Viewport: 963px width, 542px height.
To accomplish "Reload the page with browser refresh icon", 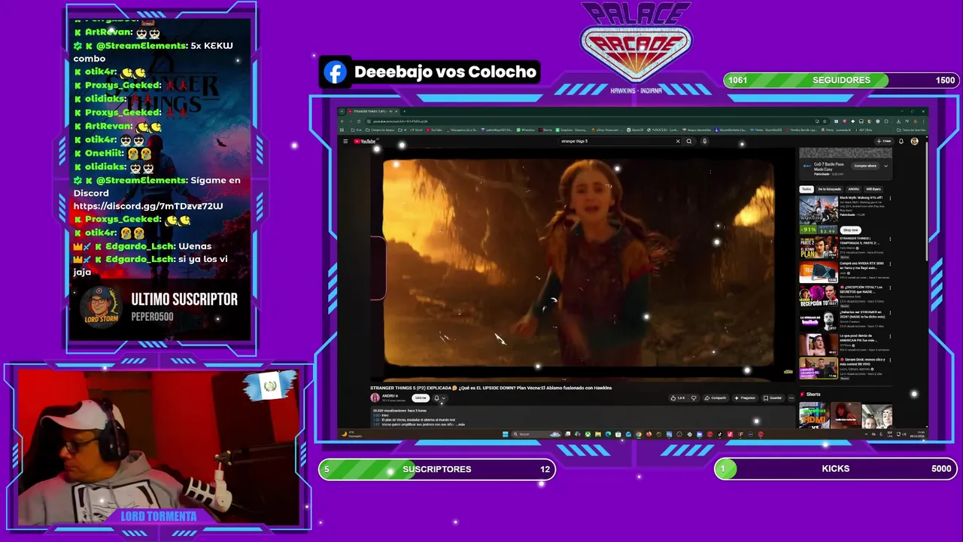I will [x=359, y=121].
